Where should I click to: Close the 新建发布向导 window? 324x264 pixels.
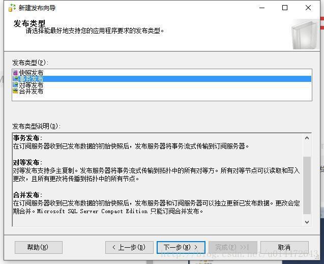[308, 8]
